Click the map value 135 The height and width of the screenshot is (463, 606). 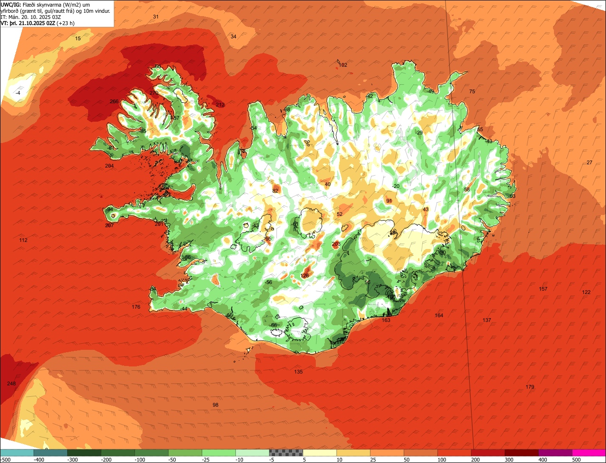298,372
